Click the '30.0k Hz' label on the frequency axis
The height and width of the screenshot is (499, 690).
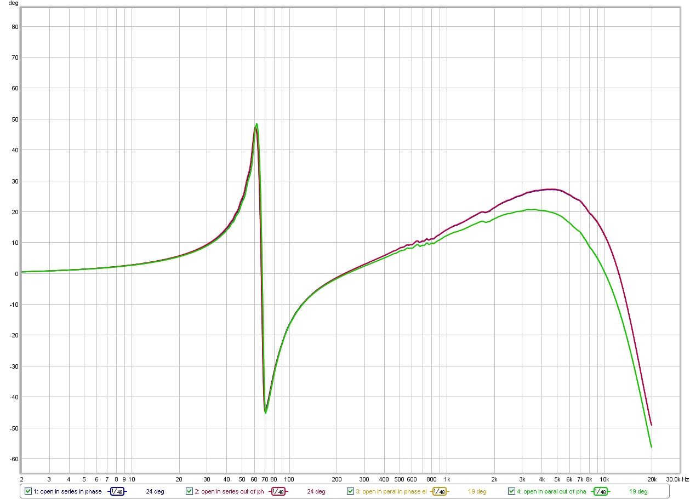pyautogui.click(x=677, y=479)
